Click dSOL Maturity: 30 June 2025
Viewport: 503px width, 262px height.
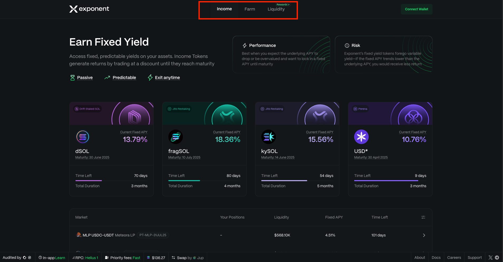click(x=92, y=157)
